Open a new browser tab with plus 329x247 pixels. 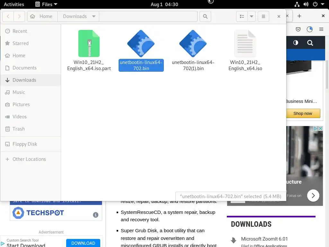299,16
